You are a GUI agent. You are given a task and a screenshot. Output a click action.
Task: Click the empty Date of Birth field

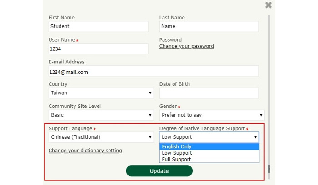click(x=209, y=93)
